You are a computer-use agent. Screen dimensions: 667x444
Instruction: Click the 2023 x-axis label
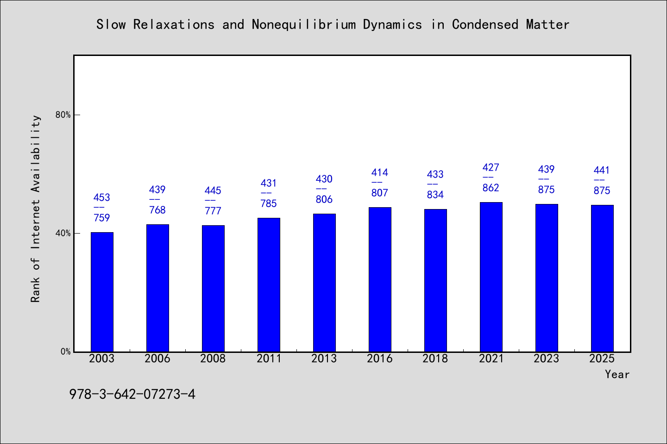[x=547, y=359]
